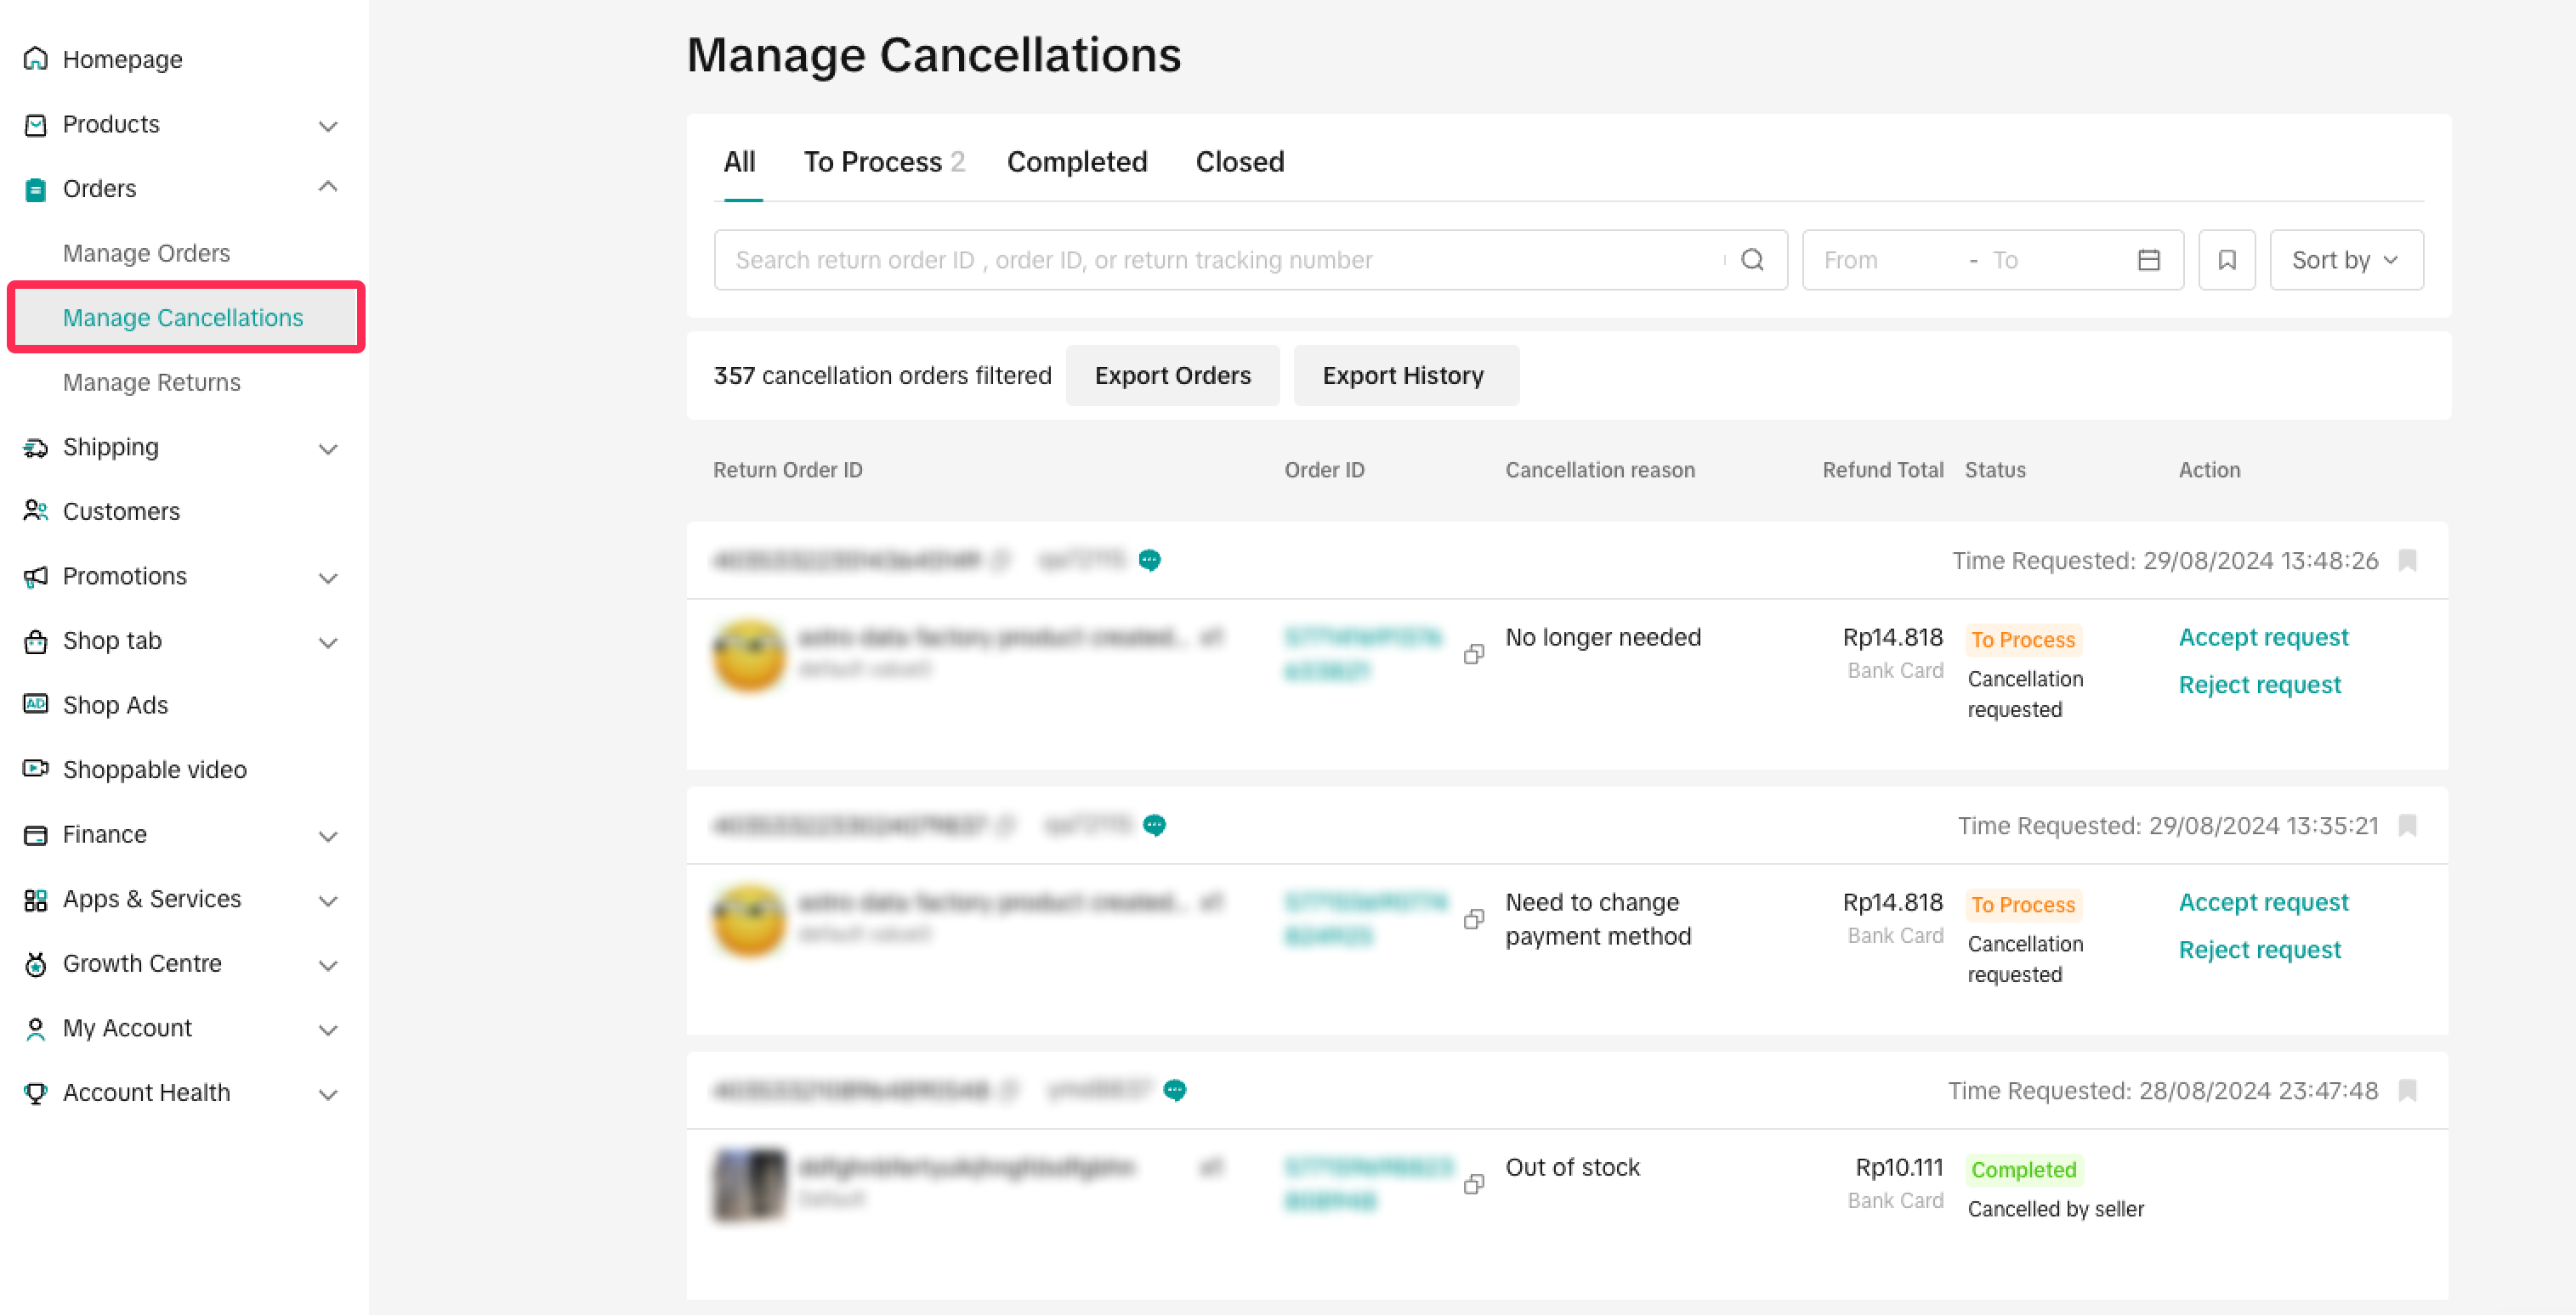The height and width of the screenshot is (1315, 2576).
Task: Toggle bookmark flag on 23:47:48 request
Action: [x=2408, y=1090]
